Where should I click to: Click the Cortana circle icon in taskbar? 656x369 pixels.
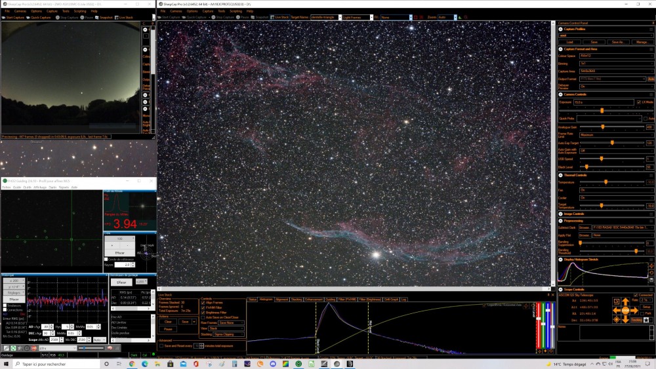point(106,364)
